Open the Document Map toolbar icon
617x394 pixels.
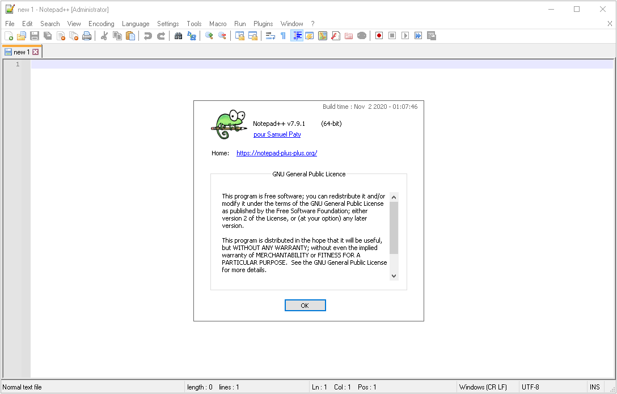click(x=323, y=36)
